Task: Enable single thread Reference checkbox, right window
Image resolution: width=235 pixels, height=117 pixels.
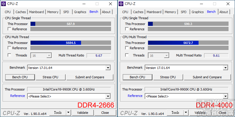Action: tap(127, 29)
